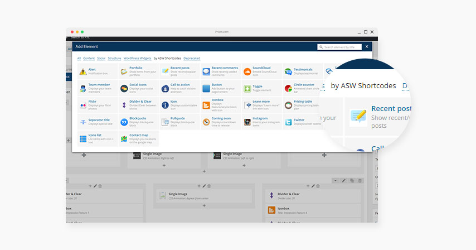
Task: Choose the Portfolio element icon
Action: tap(124, 71)
